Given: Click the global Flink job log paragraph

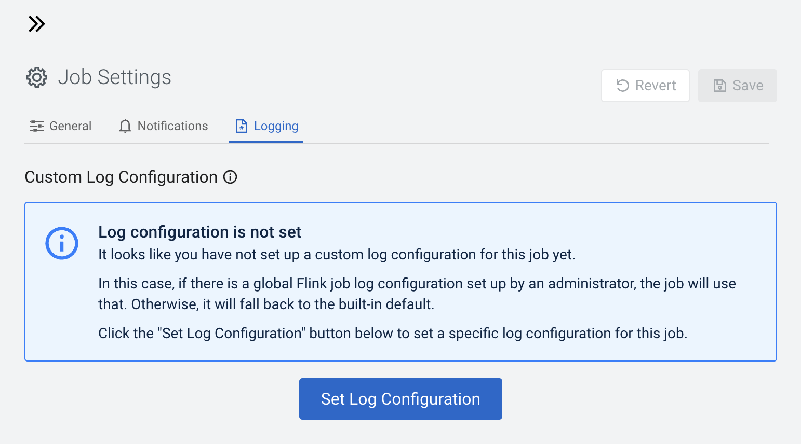Looking at the screenshot, I should coord(417,294).
